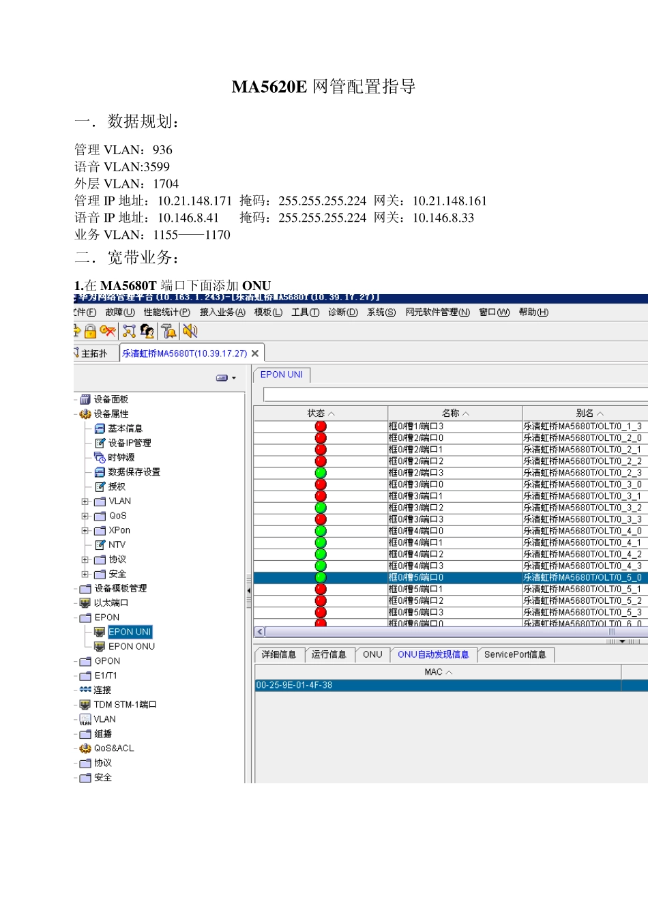This screenshot has width=648, height=917.
Task: Select the EPON UNI tree item
Action: point(130,632)
